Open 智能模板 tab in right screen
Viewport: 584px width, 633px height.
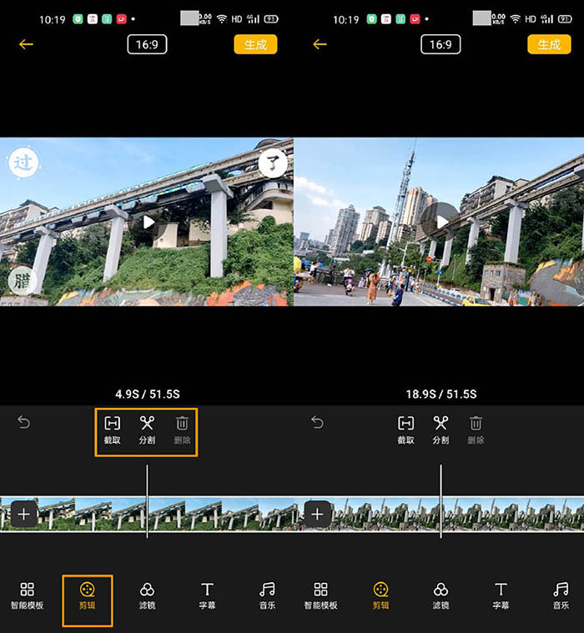click(320, 595)
